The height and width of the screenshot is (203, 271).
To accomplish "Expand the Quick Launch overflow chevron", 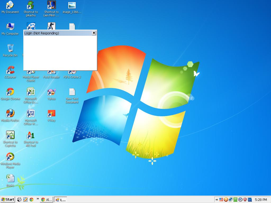I will [38, 199].
